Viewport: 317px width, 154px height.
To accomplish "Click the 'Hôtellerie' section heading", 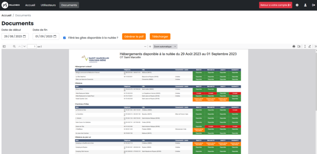I will click(79, 83).
